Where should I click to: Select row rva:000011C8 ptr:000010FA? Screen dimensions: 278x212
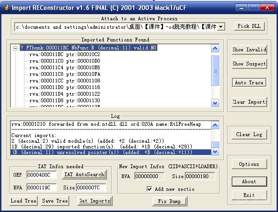pos(65,74)
